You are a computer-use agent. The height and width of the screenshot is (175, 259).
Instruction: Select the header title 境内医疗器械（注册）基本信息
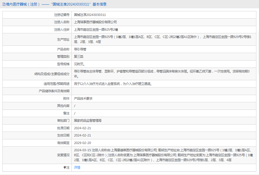[56, 4]
